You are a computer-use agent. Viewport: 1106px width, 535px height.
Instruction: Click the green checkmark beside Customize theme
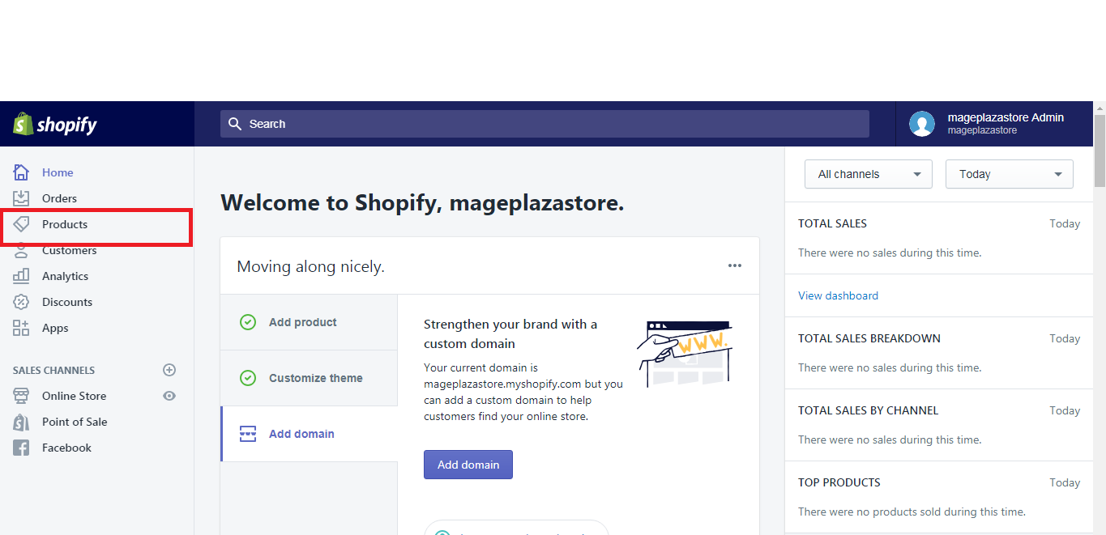pyautogui.click(x=248, y=378)
